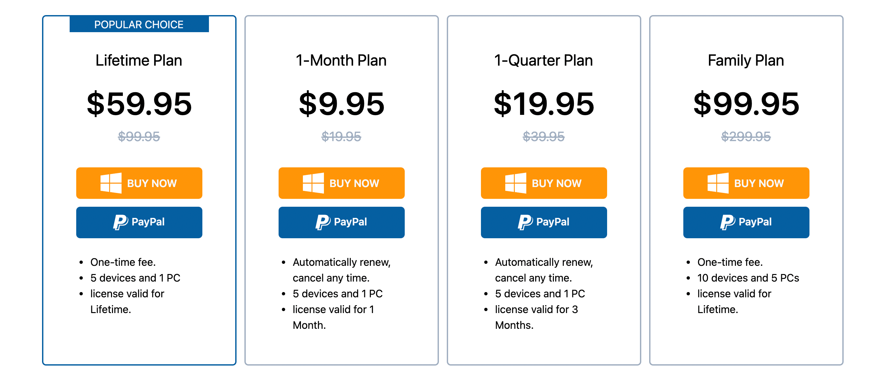Click PayPal logo icon under 1-Quarter Plan
The height and width of the screenshot is (380, 887).
click(525, 222)
